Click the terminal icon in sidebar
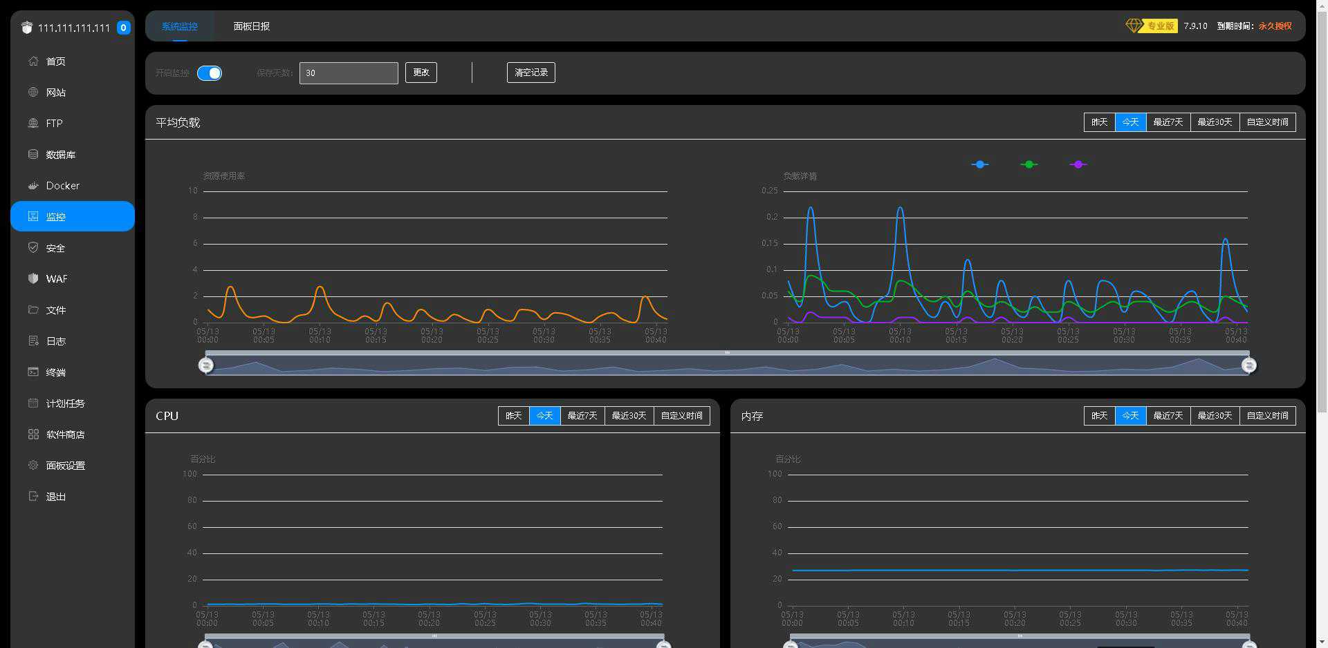The height and width of the screenshot is (648, 1328). 33,372
